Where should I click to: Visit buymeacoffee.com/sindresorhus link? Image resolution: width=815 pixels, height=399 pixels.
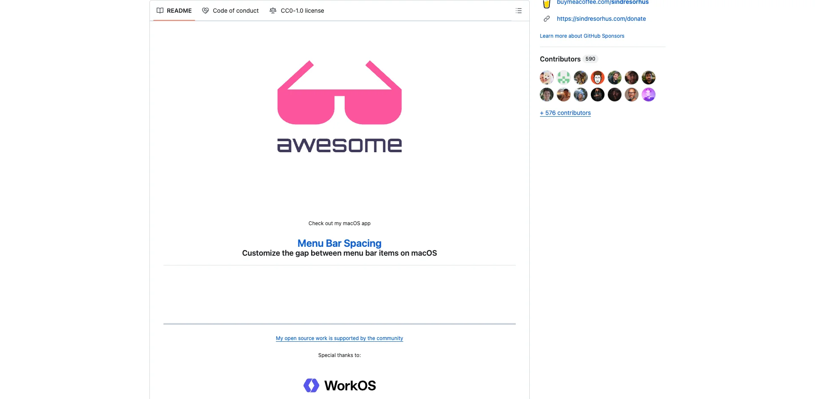click(x=603, y=3)
